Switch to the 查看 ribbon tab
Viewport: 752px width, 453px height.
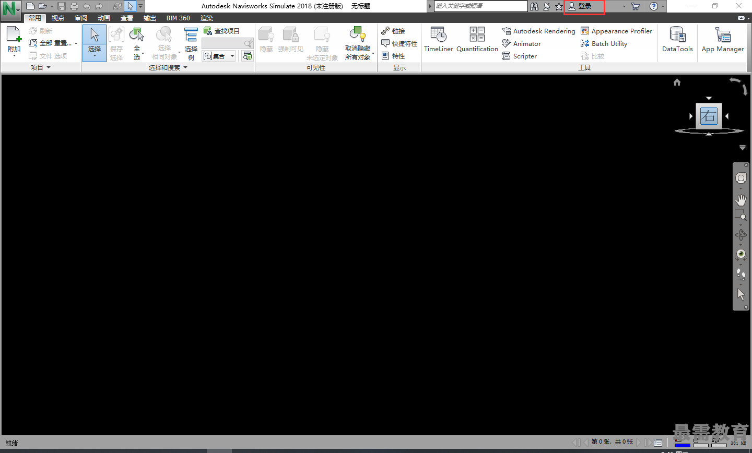127,18
